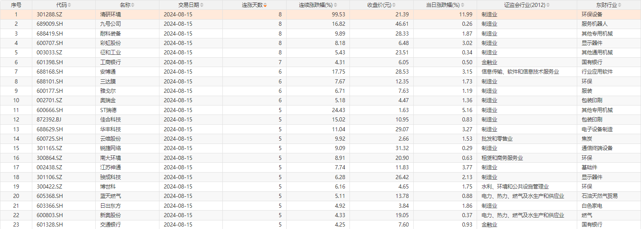
Task: Click the 博世科 name cell
Action: click(x=108, y=186)
